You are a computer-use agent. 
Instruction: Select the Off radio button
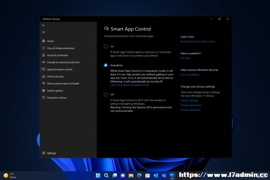pyautogui.click(x=106, y=94)
